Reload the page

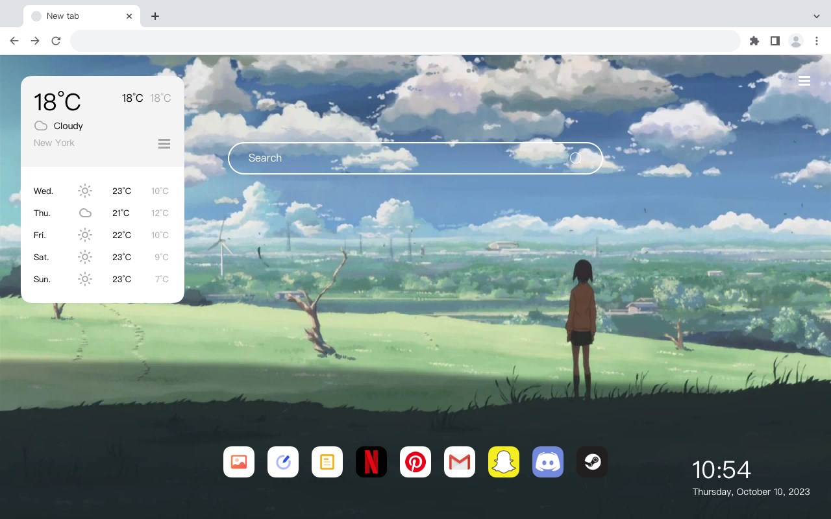tap(56, 41)
